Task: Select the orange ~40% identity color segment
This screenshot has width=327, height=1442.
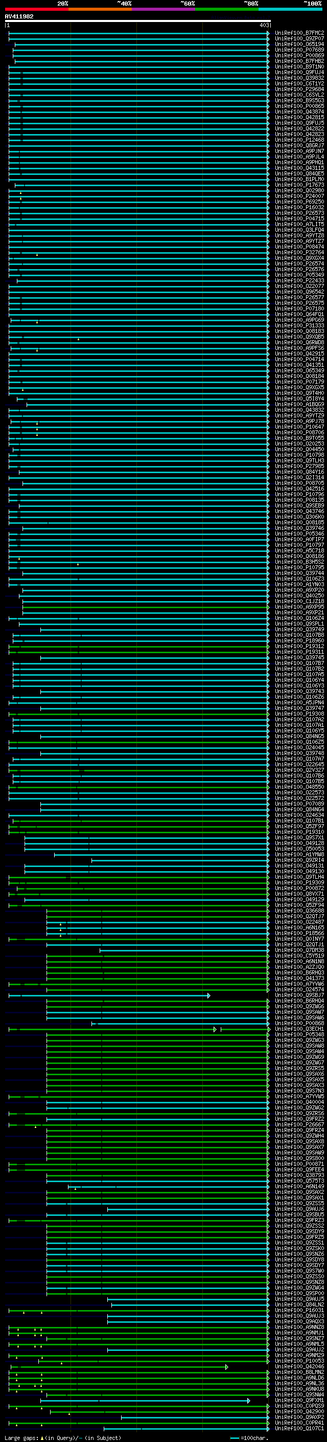Action: [100, 10]
